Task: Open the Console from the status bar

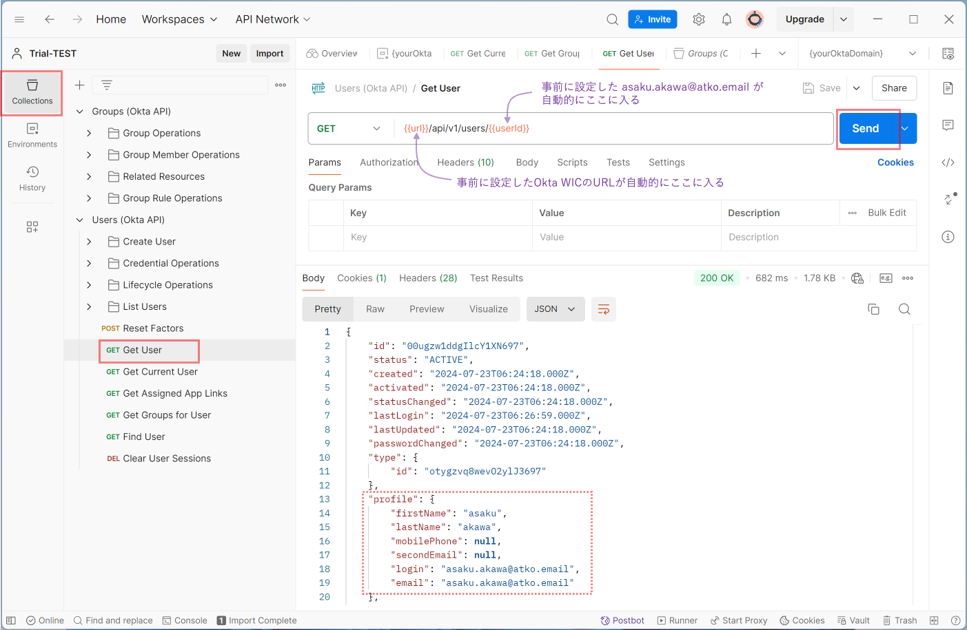Action: coord(185,620)
